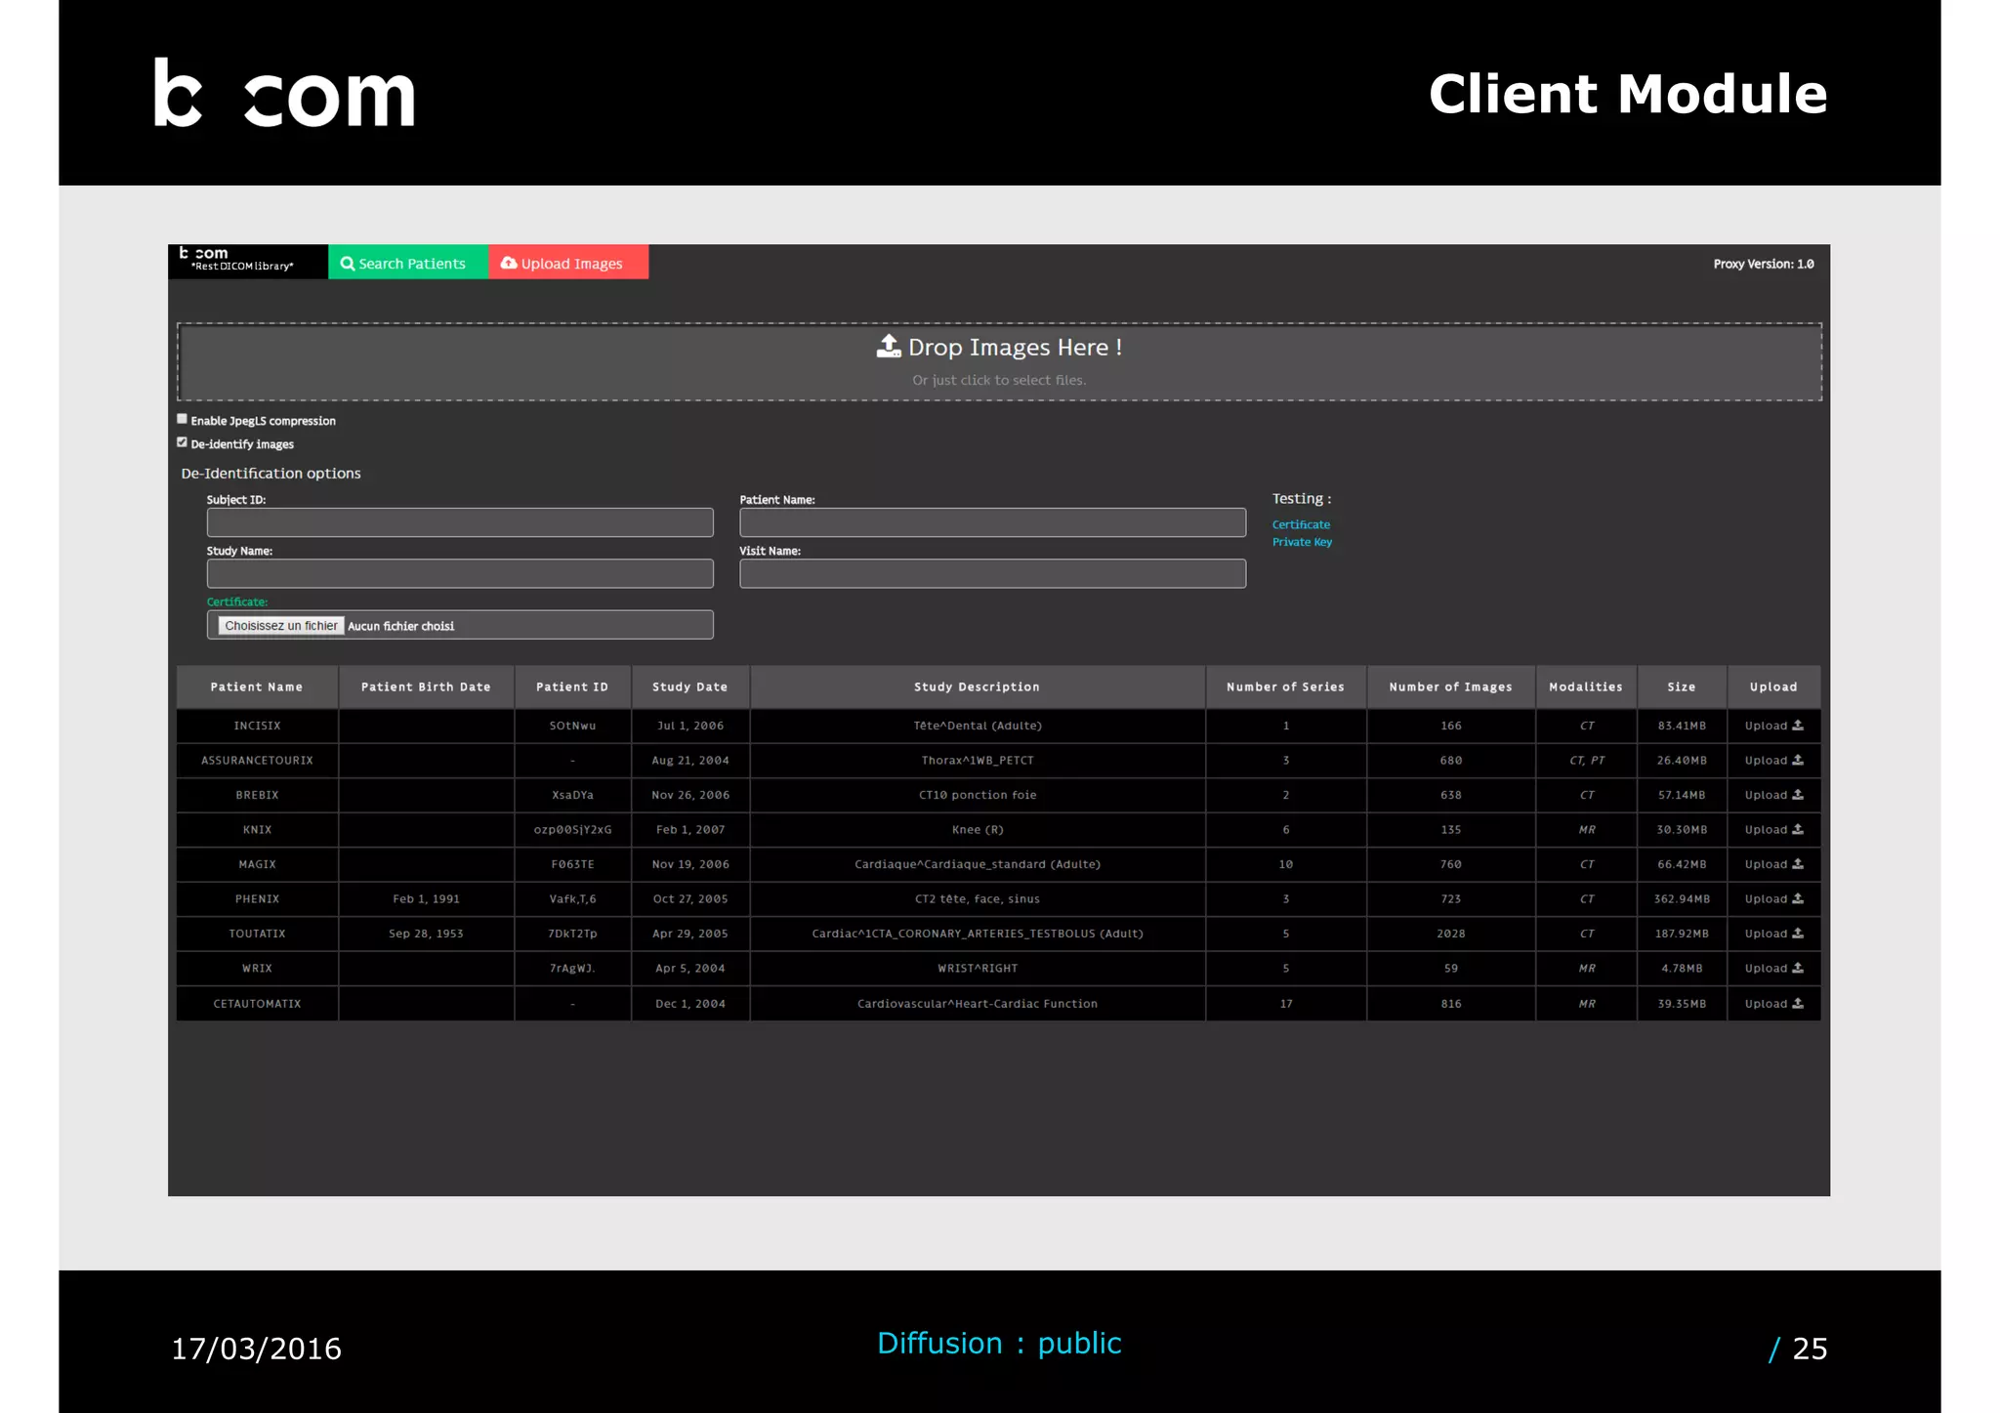
Task: Click the Drop Images Here zone
Action: [998, 361]
